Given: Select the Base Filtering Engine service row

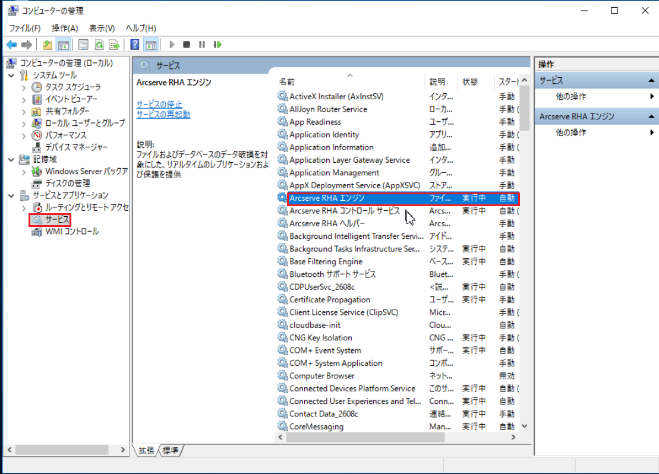Looking at the screenshot, I should [x=326, y=261].
